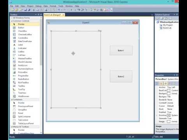
Task: Select the TableLayoutPanel toolbox item
Action: [x=25, y=123]
